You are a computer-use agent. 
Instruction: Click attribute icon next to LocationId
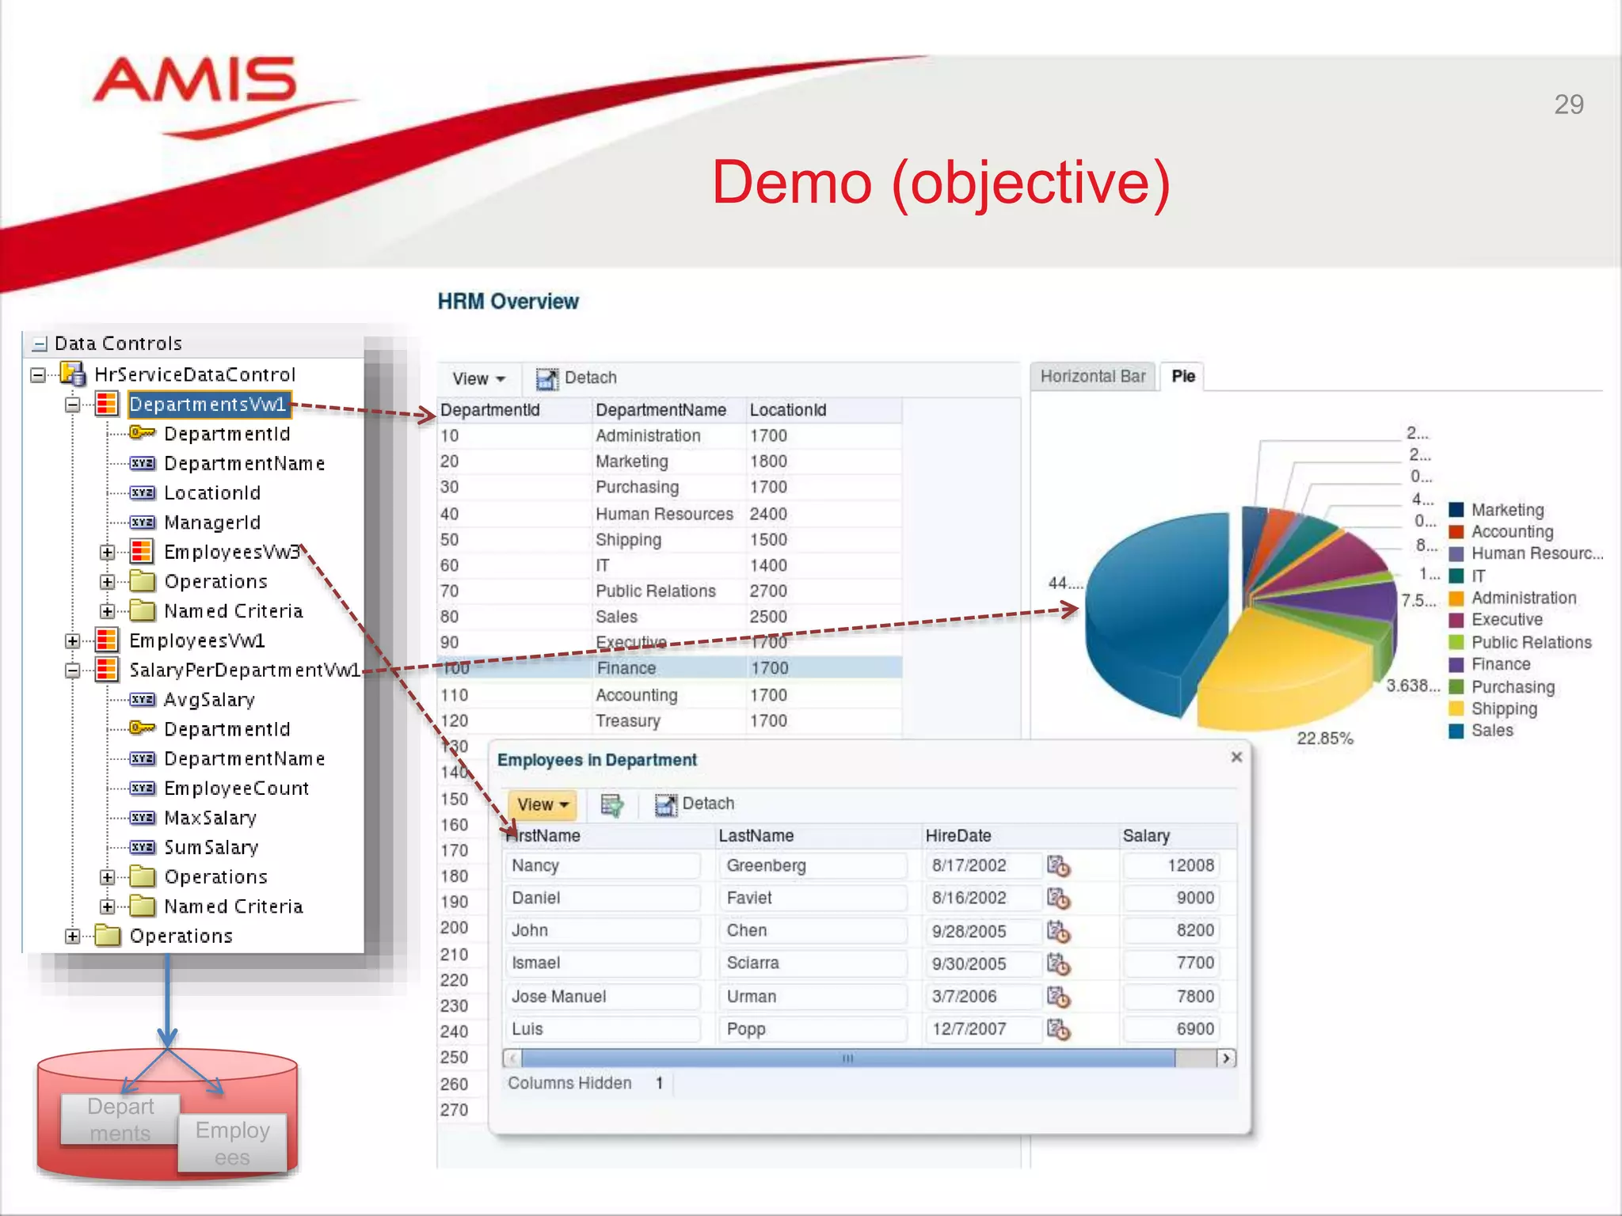pos(143,492)
